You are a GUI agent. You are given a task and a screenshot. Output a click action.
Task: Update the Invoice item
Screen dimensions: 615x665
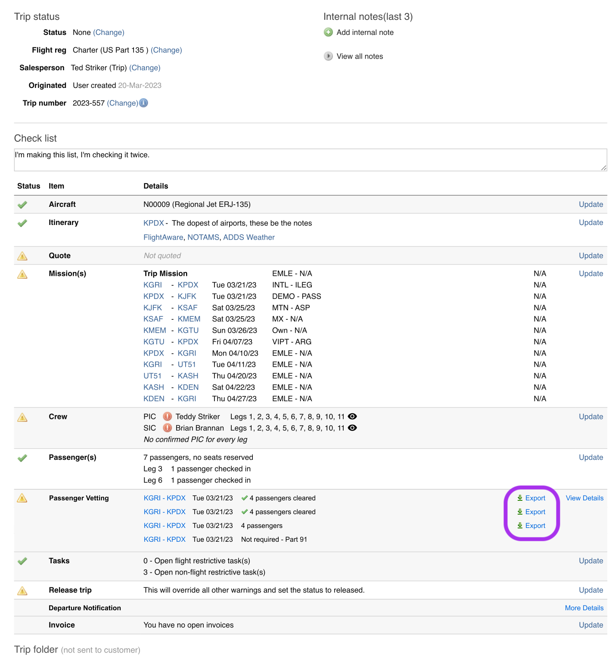591,625
